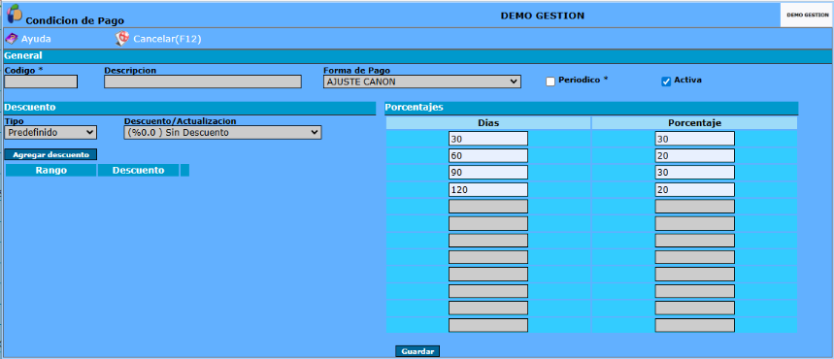The image size is (834, 359).
Task: Click the Guardar button
Action: (417, 351)
